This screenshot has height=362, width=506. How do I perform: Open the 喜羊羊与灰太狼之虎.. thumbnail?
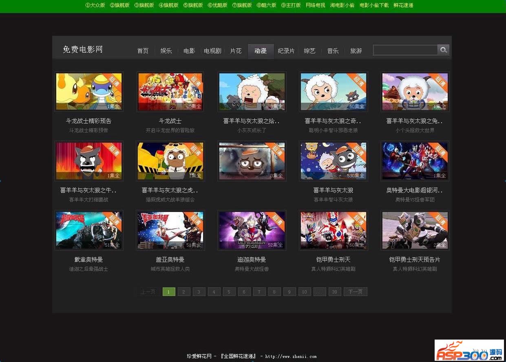tap(170, 161)
